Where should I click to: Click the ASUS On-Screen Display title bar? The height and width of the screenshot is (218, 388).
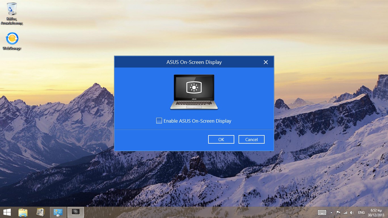[194, 62]
